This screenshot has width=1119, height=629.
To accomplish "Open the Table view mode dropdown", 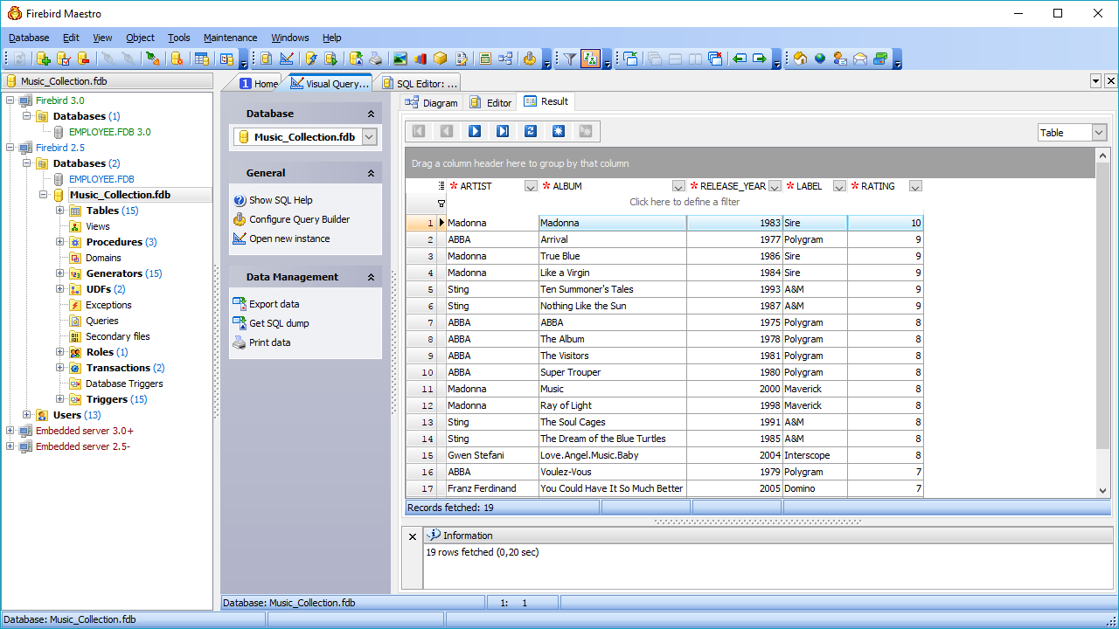I will click(x=1099, y=133).
